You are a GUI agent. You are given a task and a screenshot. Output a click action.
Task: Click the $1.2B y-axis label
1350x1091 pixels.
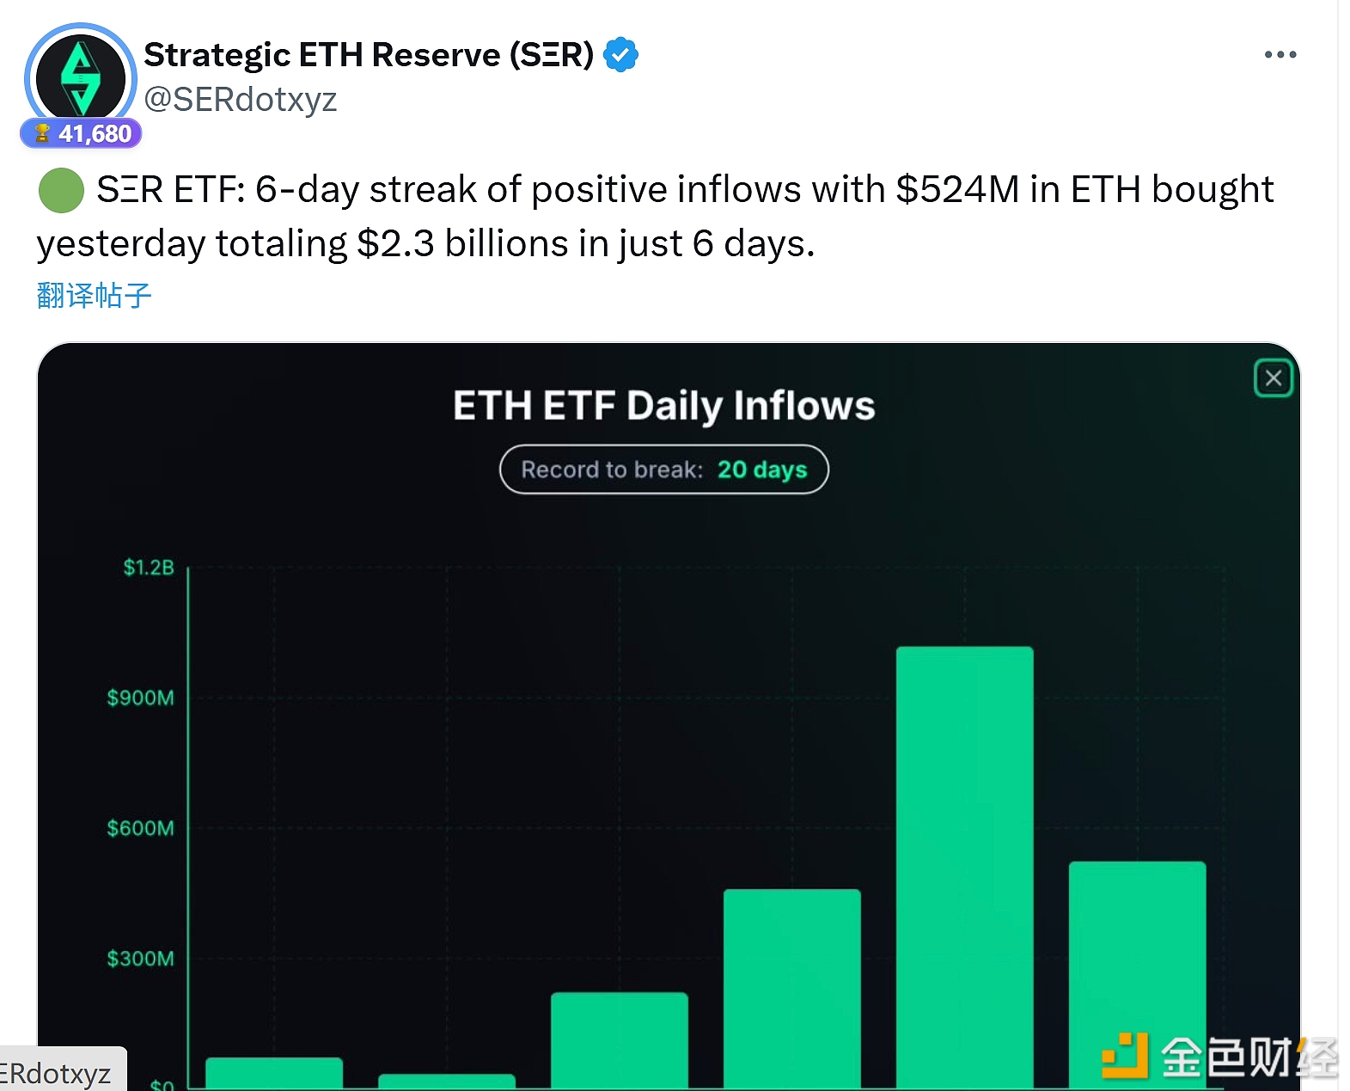click(149, 567)
